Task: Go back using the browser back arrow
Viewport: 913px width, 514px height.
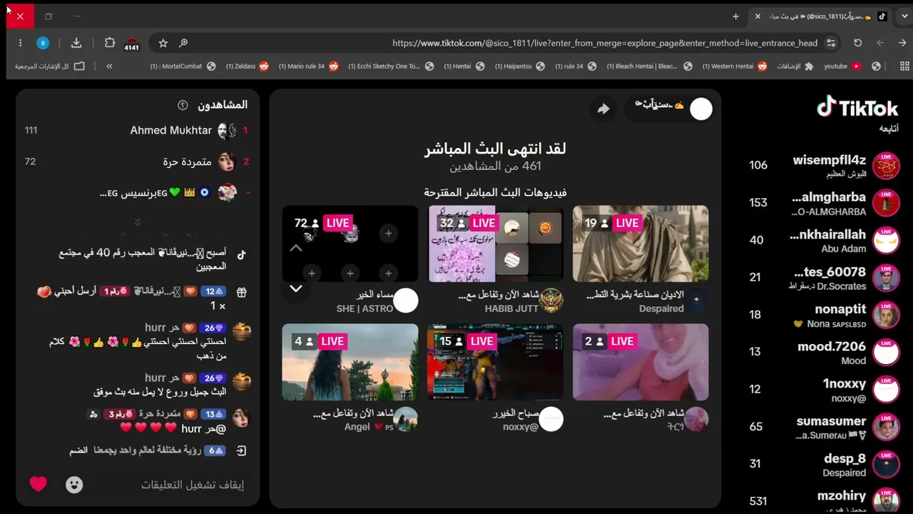Action: pyautogui.click(x=880, y=43)
